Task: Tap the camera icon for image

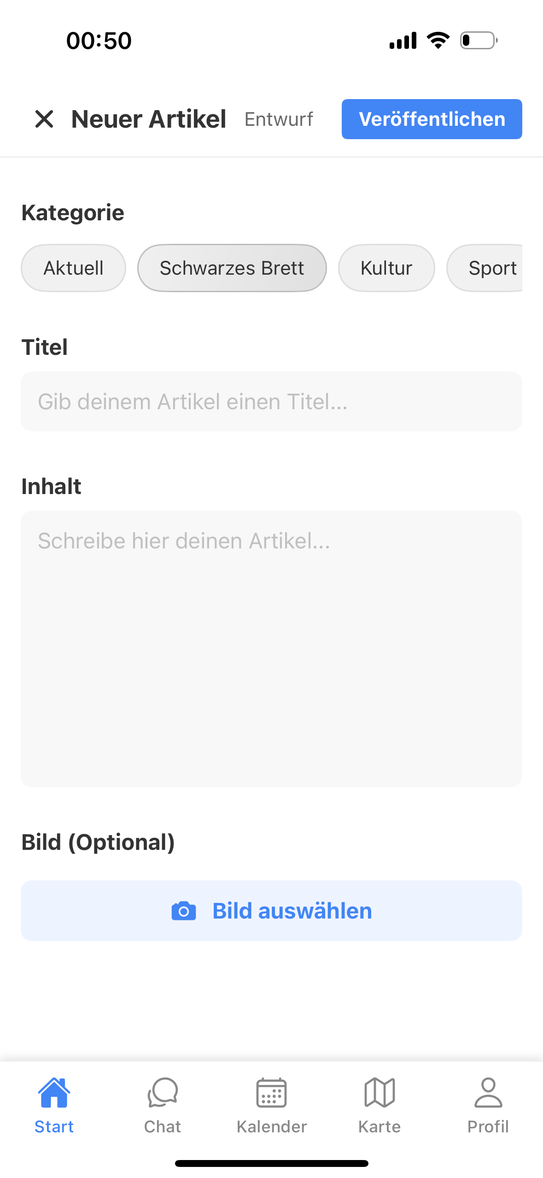Action: click(184, 911)
